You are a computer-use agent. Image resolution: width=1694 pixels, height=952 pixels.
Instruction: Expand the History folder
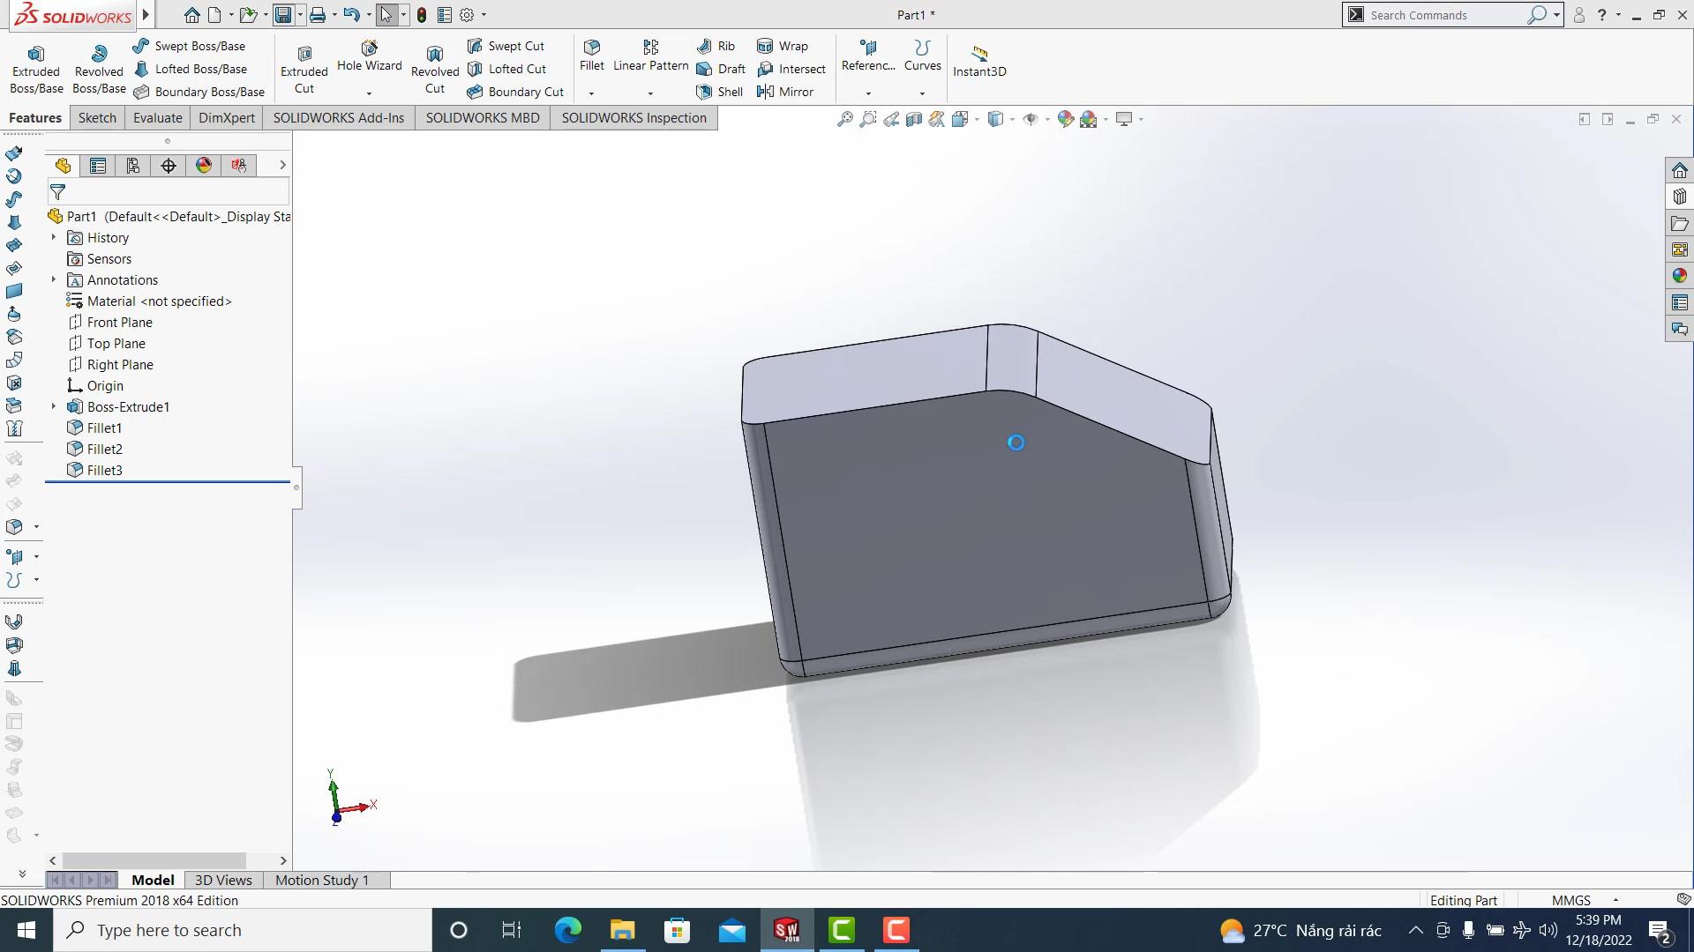(x=54, y=238)
